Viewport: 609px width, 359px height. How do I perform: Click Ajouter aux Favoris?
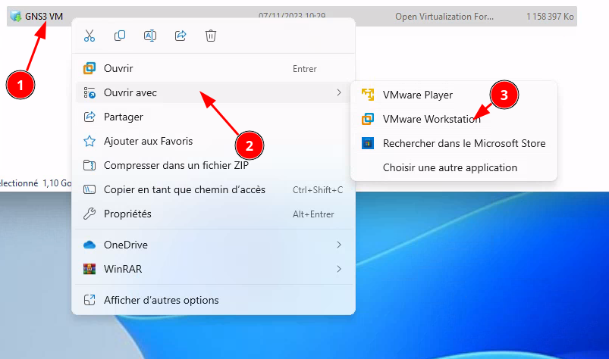(148, 141)
